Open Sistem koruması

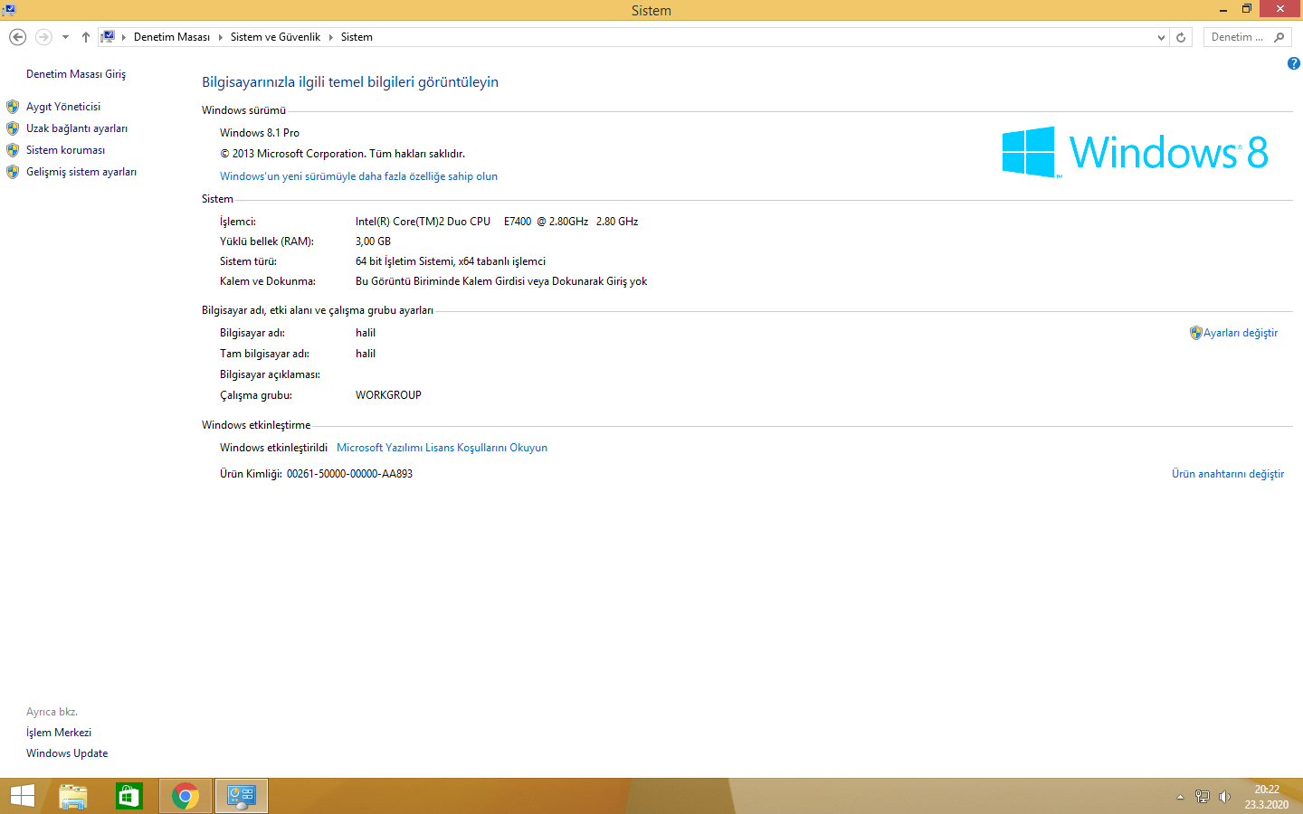65,150
